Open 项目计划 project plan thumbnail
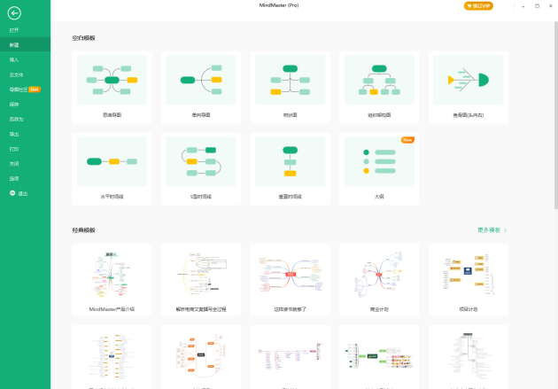The height and width of the screenshot is (389, 558). pyautogui.click(x=469, y=274)
